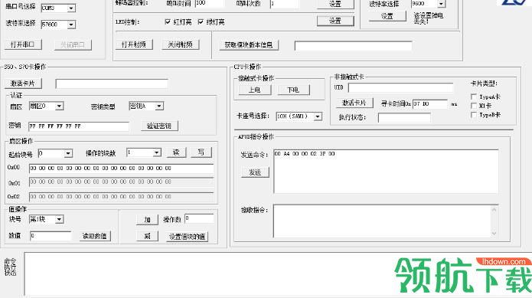This screenshot has width=532, height=298.
Task: Open the 9600 baud rate dropdown
Action: pyautogui.click(x=441, y=3)
